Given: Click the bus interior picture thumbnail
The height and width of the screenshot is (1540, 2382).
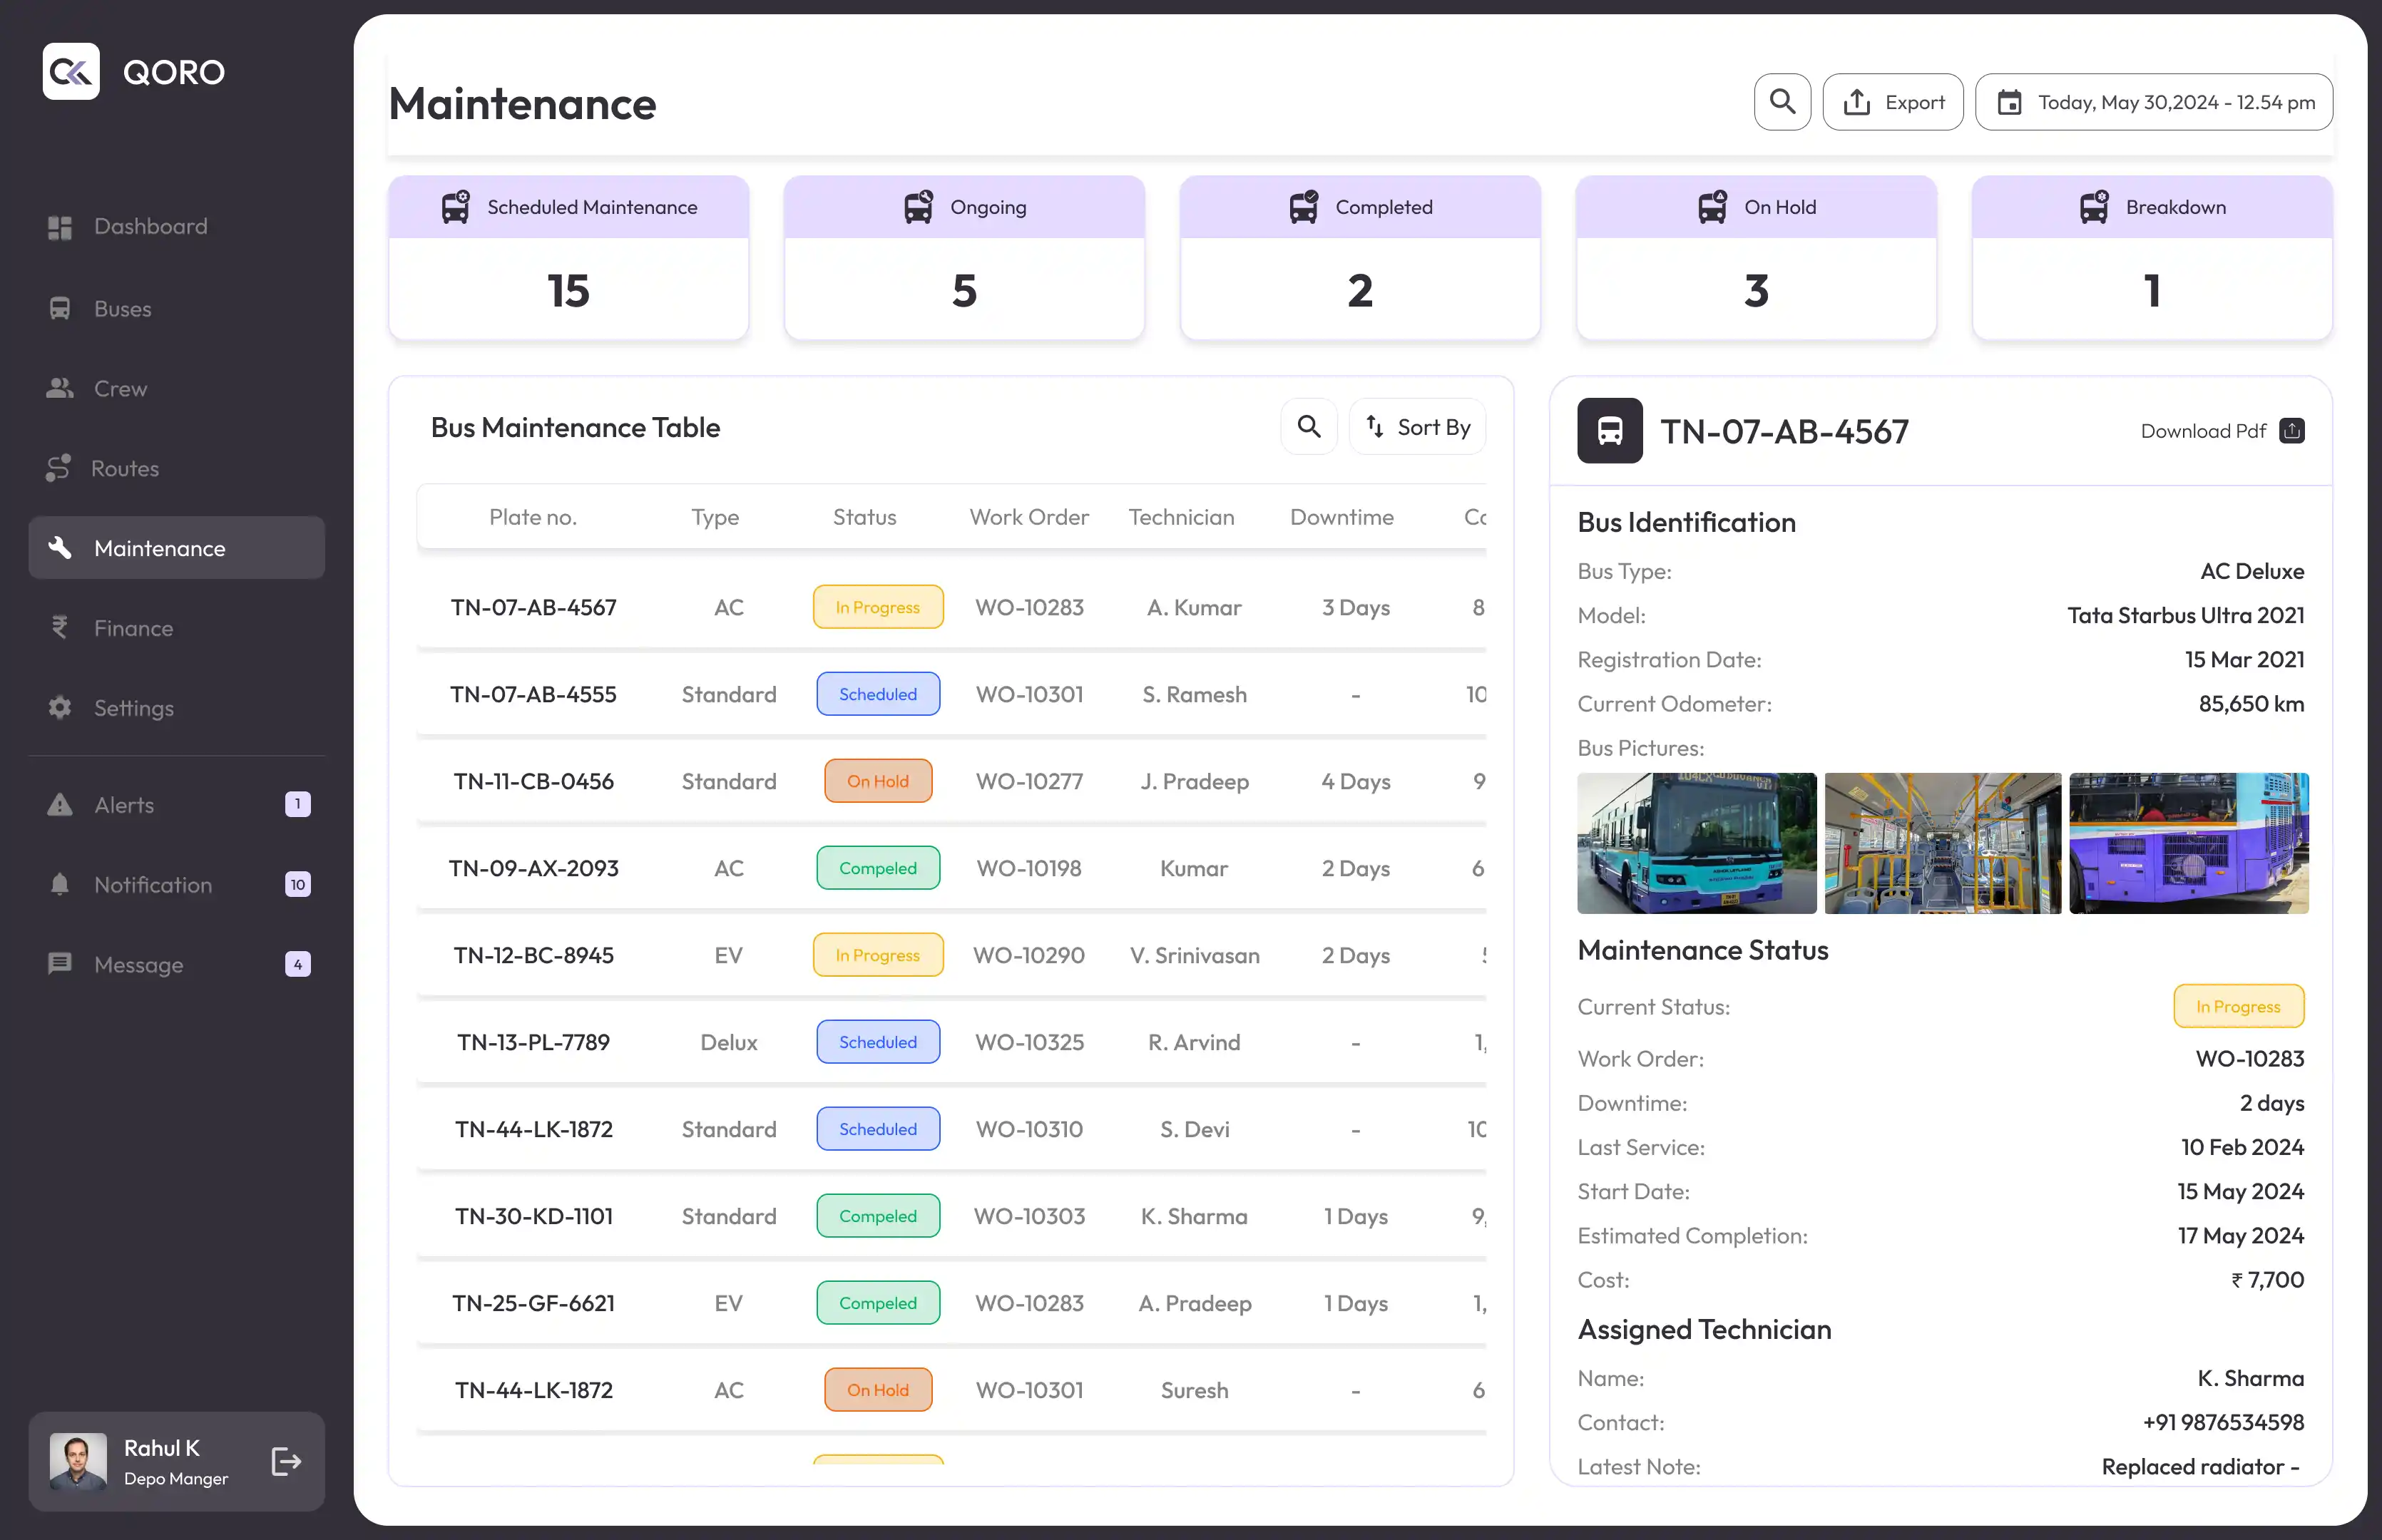Looking at the screenshot, I should coord(1942,843).
